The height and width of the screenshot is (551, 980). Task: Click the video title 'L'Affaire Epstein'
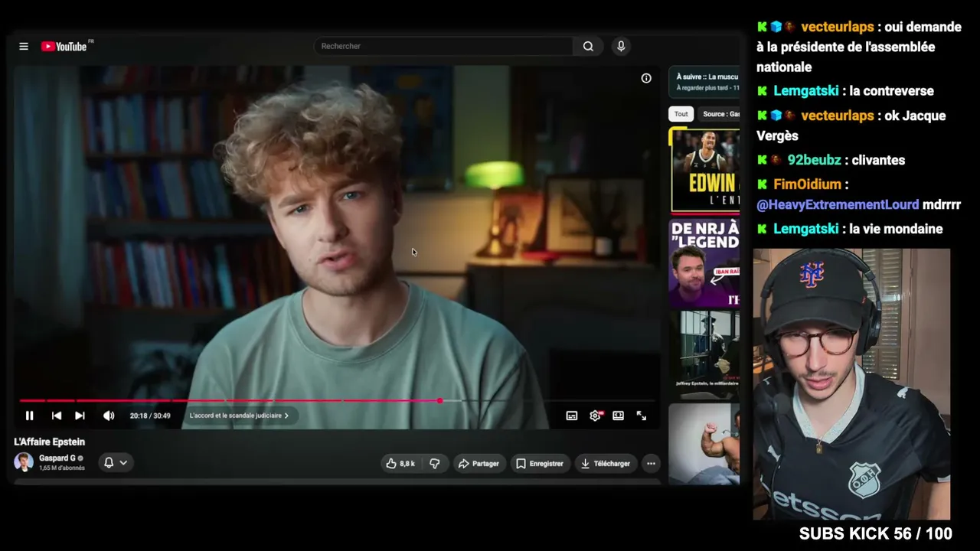pos(49,442)
